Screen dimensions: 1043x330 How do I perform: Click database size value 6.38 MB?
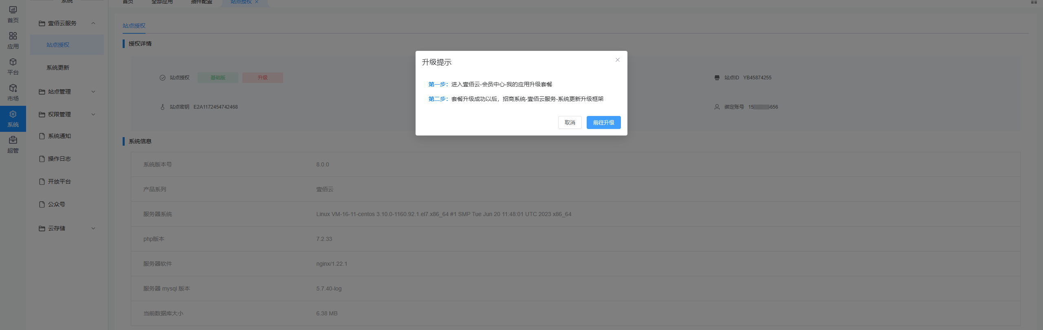click(x=327, y=313)
